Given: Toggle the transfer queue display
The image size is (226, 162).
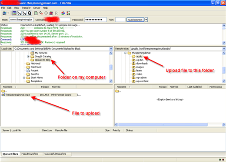Looking at the screenshot, I should [x=30, y=13].
